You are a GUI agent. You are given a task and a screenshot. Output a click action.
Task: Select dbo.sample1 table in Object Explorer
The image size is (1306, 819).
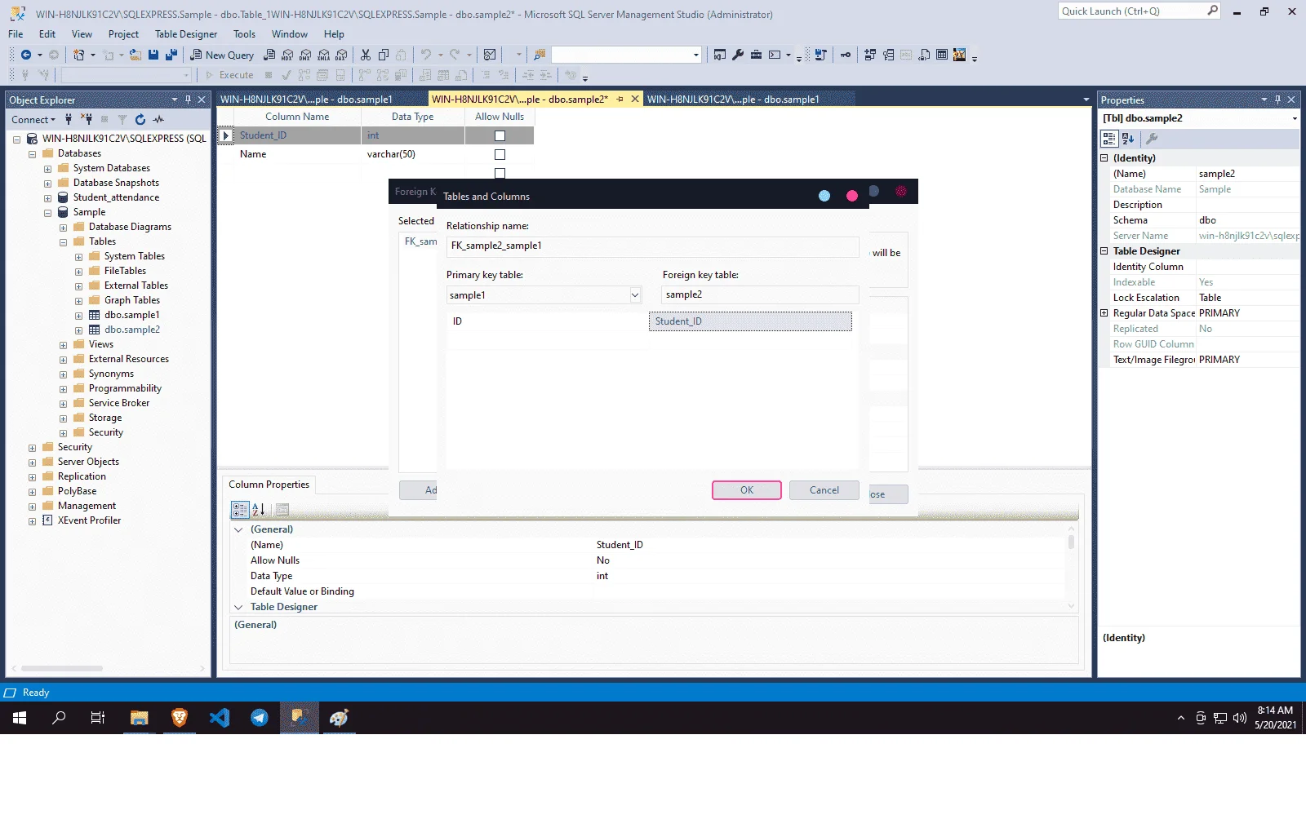131,316
